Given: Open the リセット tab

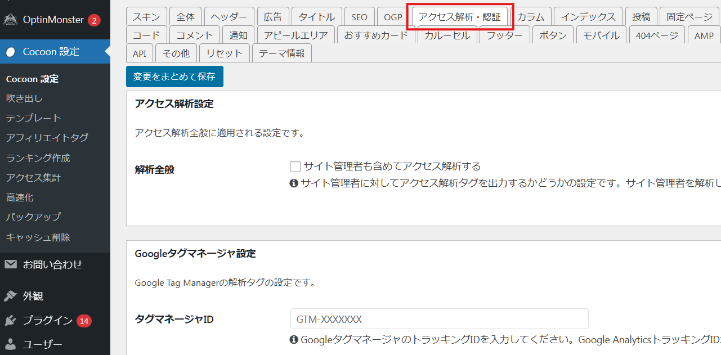Looking at the screenshot, I should tap(224, 54).
